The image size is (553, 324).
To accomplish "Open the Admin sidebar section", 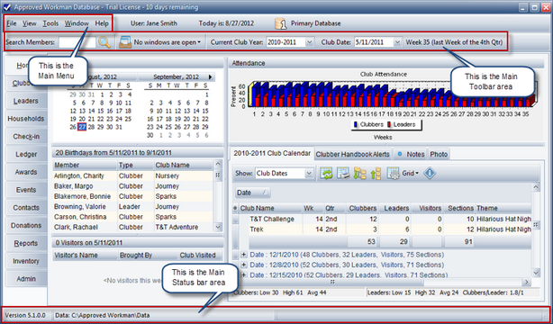I will (x=26, y=279).
